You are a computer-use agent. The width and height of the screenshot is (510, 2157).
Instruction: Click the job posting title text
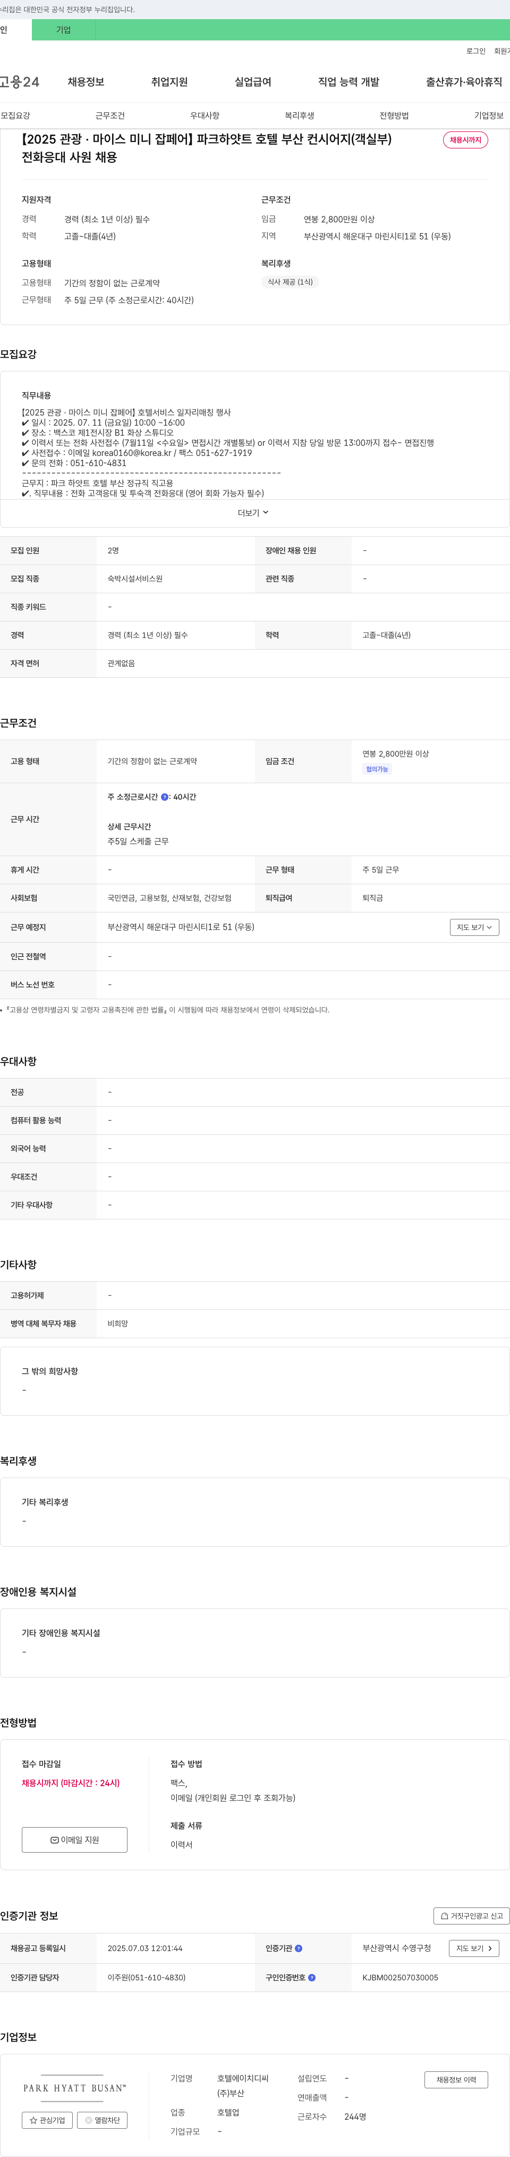pos(207,148)
